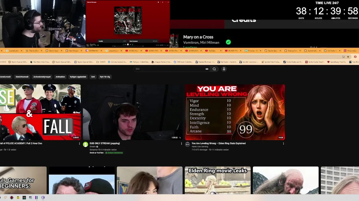Click the purple circle taskbar icon

pos(43,198)
